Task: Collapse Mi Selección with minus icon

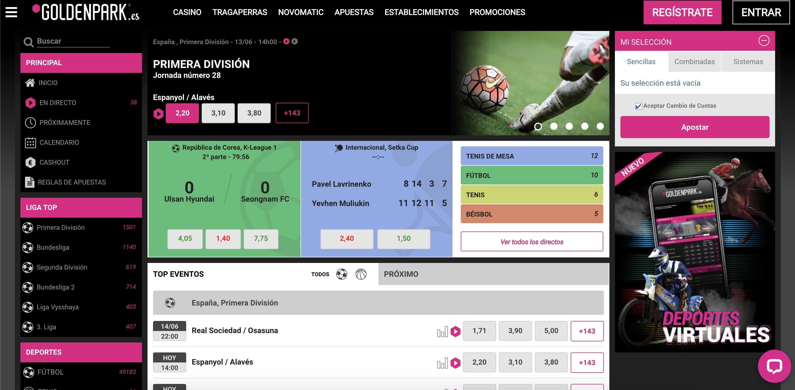Action: (x=764, y=40)
